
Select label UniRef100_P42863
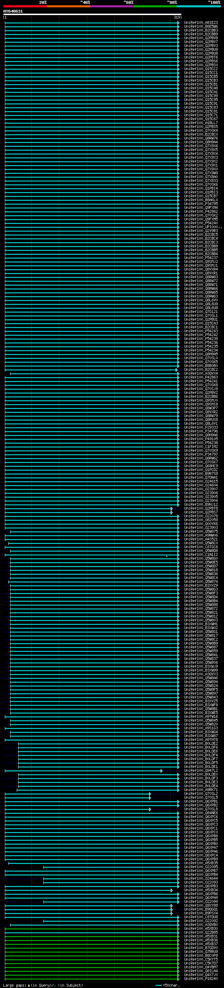[x=201, y=377]
